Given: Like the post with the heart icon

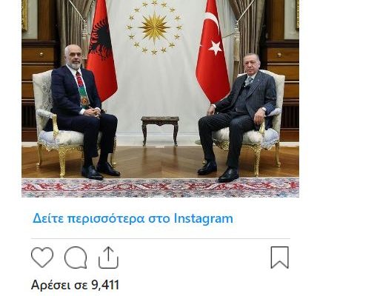Looking at the screenshot, I should [42, 258].
